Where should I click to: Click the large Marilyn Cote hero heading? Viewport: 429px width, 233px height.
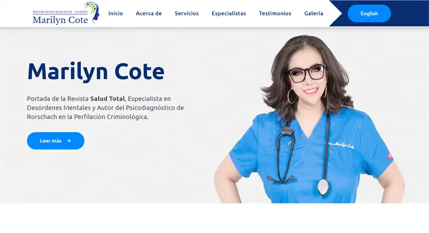point(96,72)
